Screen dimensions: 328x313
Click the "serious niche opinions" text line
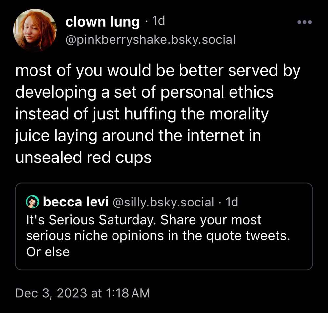(158, 236)
